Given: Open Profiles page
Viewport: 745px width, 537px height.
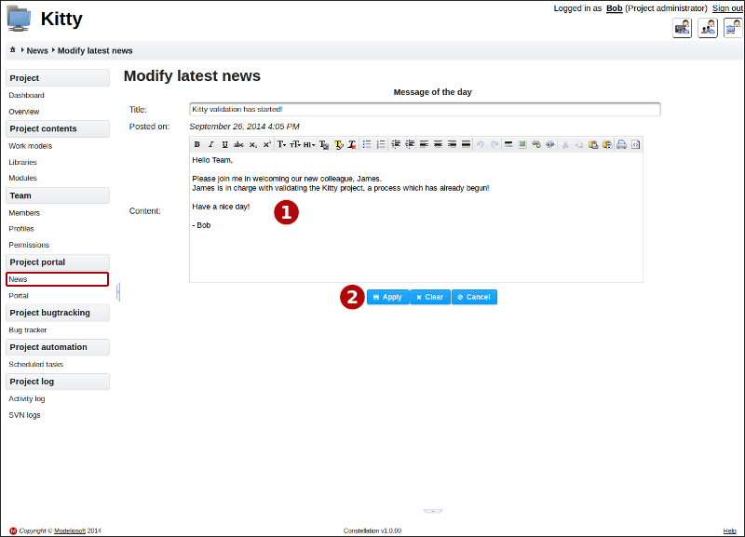Looking at the screenshot, I should [21, 229].
